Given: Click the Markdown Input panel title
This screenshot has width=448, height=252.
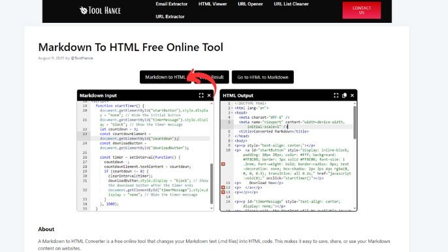Looking at the screenshot, I should tap(98, 95).
